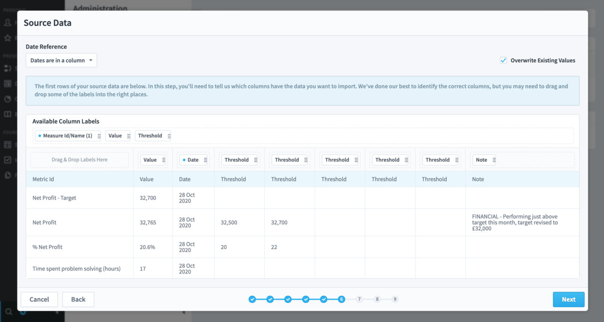This screenshot has width=604, height=322.
Task: Click search magnifier icon in sidebar
Action: [x=8, y=312]
